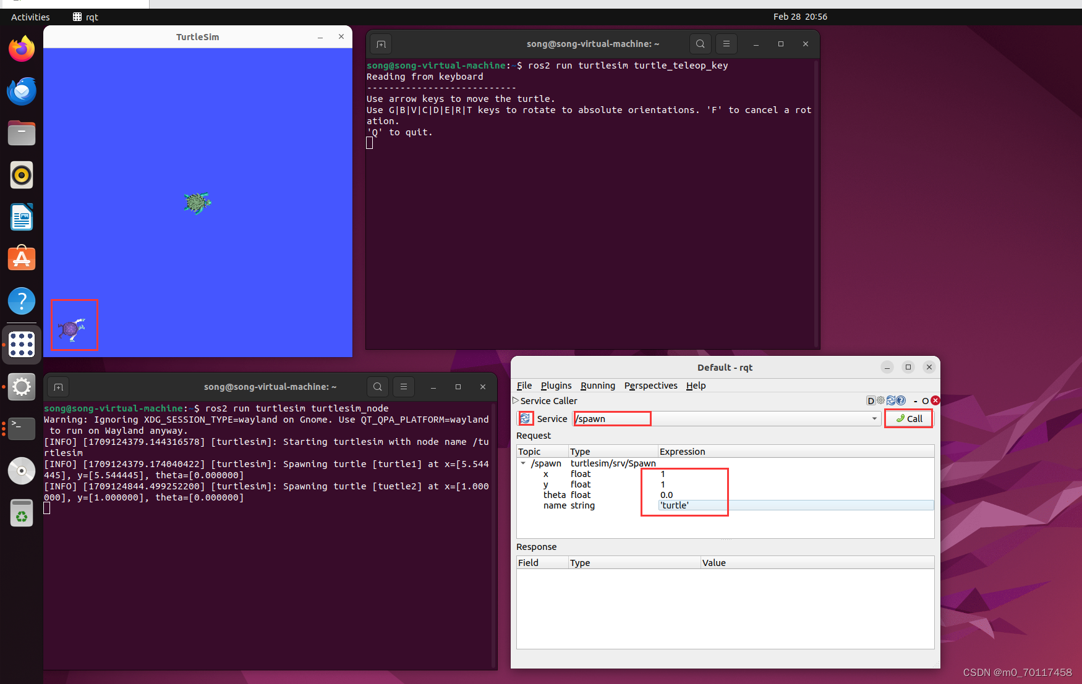
Task: Open search in the teleop_key terminal
Action: [700, 44]
